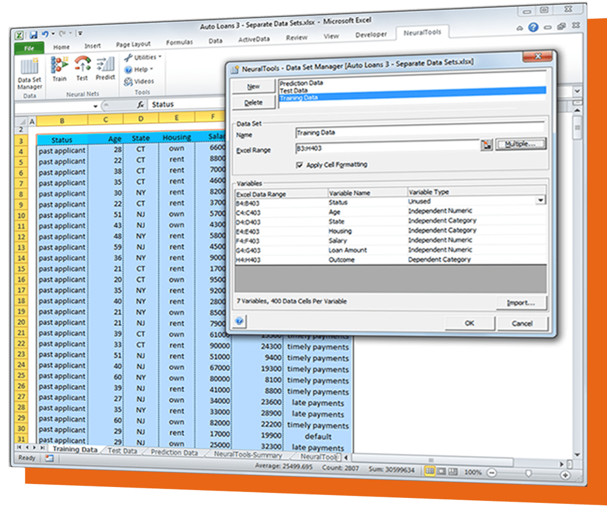Viewport: 607px width, 521px height.
Task: Open the customize quick access toolbar arrow
Action: (80, 33)
